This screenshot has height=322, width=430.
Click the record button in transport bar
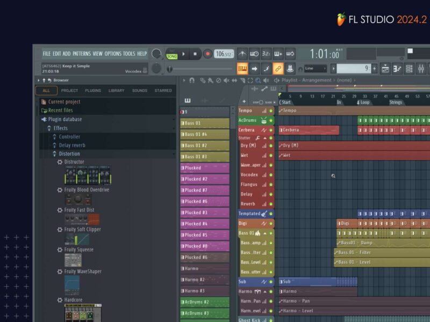tap(207, 54)
